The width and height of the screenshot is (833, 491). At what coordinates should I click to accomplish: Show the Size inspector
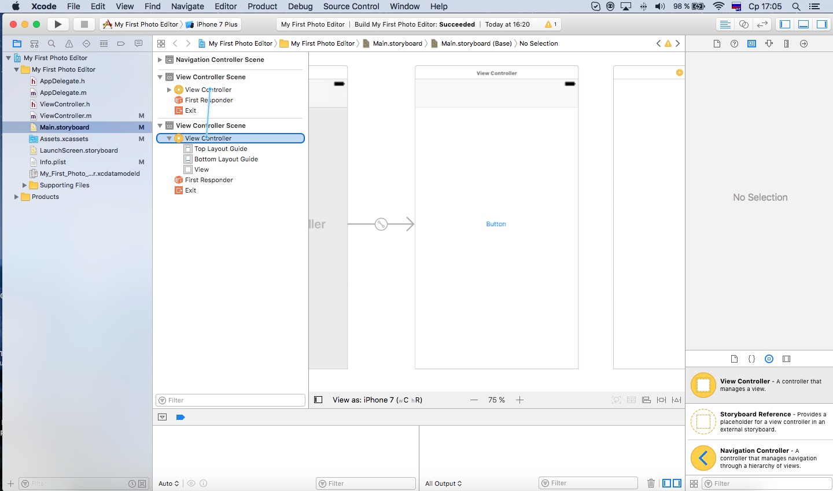click(786, 43)
